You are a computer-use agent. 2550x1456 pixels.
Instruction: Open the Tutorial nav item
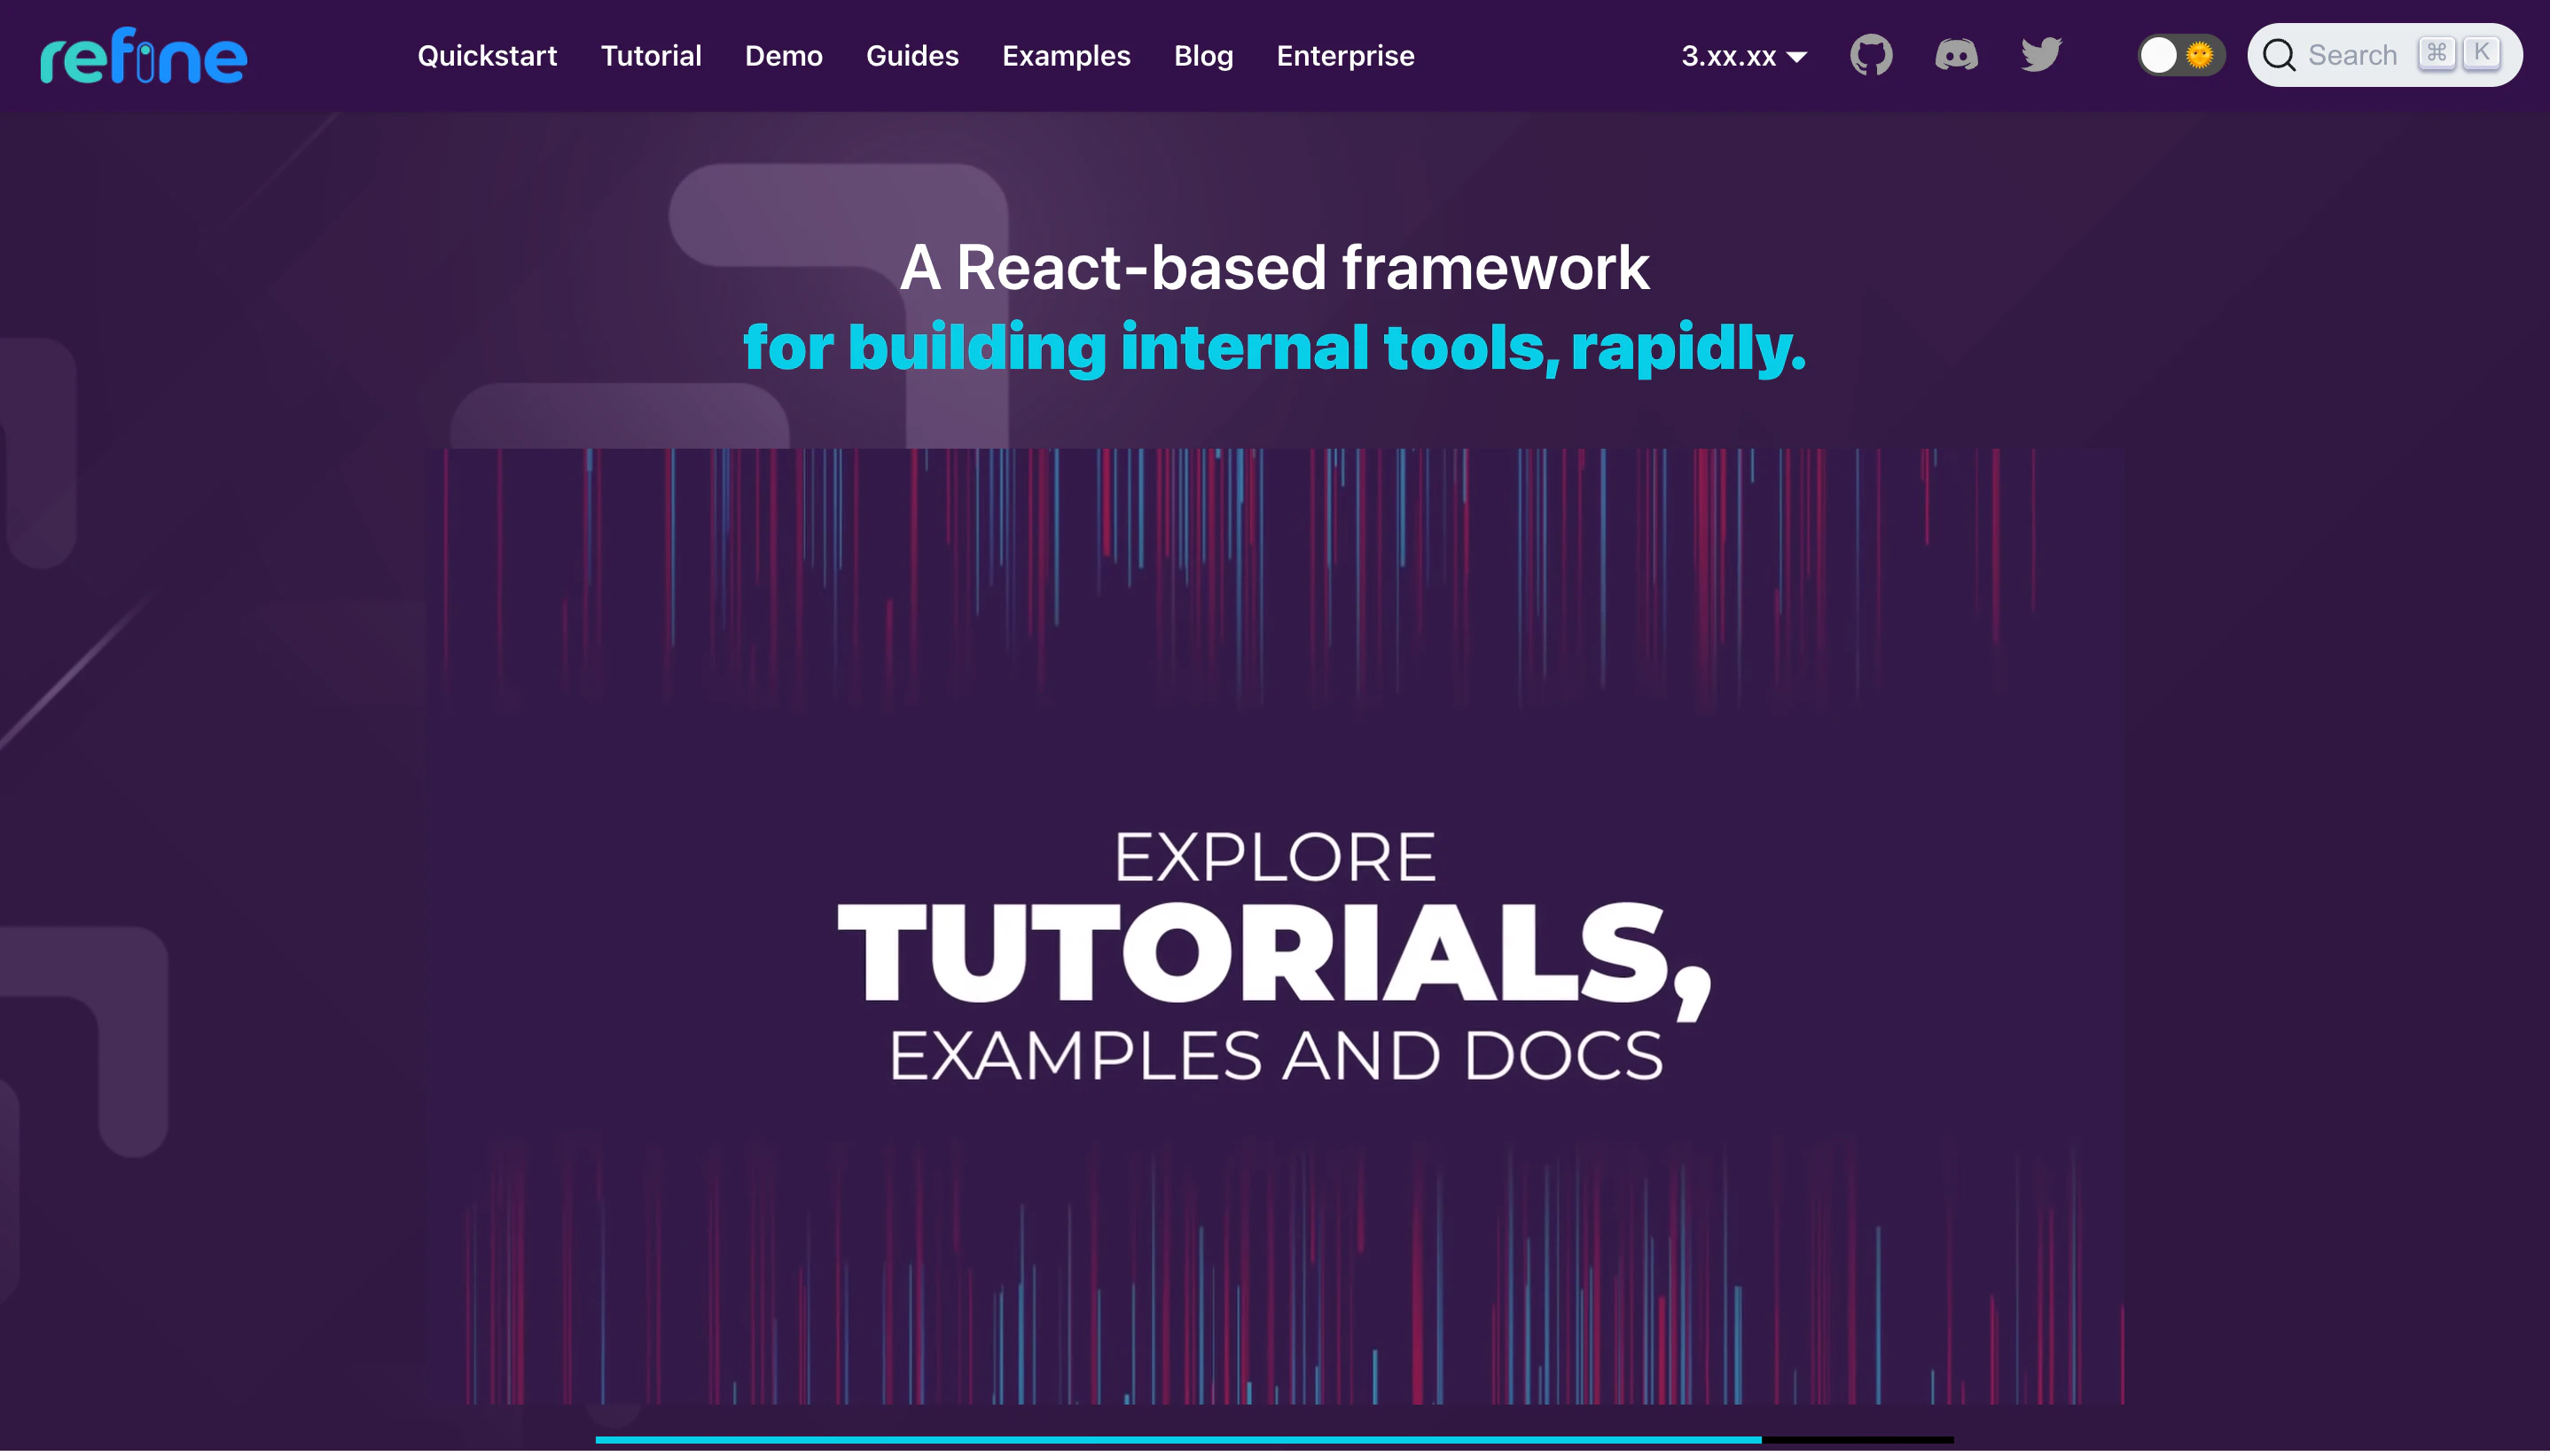pos(651,56)
